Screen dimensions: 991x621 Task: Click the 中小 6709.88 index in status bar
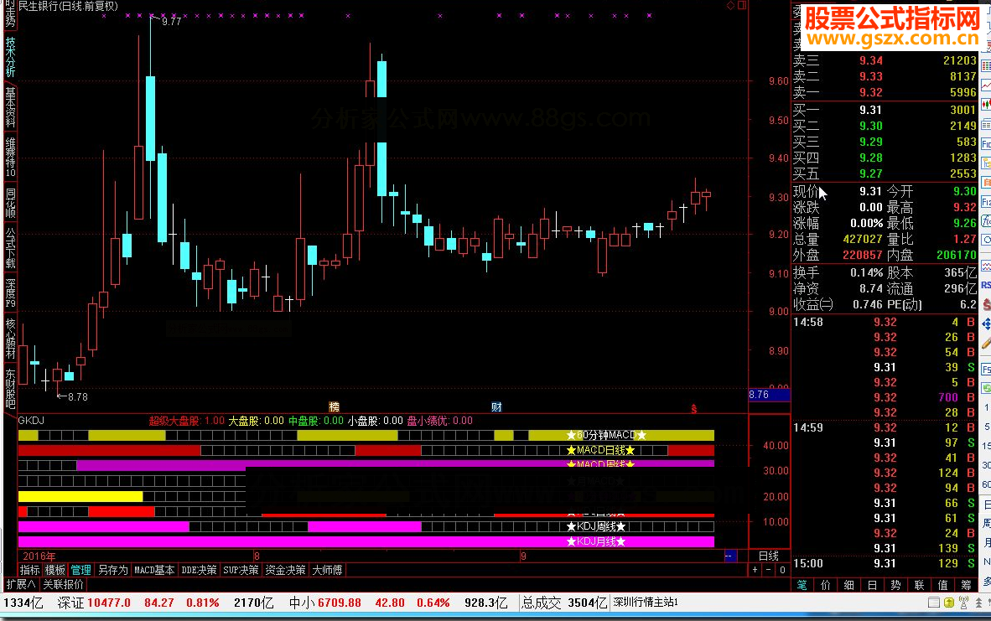pos(324,603)
